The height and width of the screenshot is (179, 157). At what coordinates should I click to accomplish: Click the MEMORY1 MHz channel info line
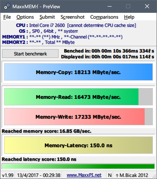(x=62, y=37)
